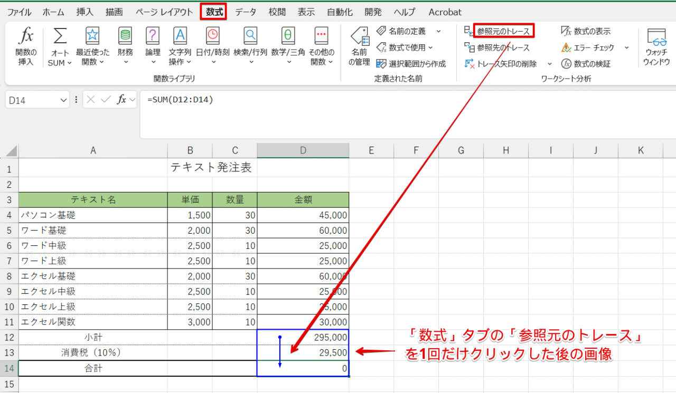Switch to the 挿入 tab
This screenshot has width=676, height=393.
point(84,12)
